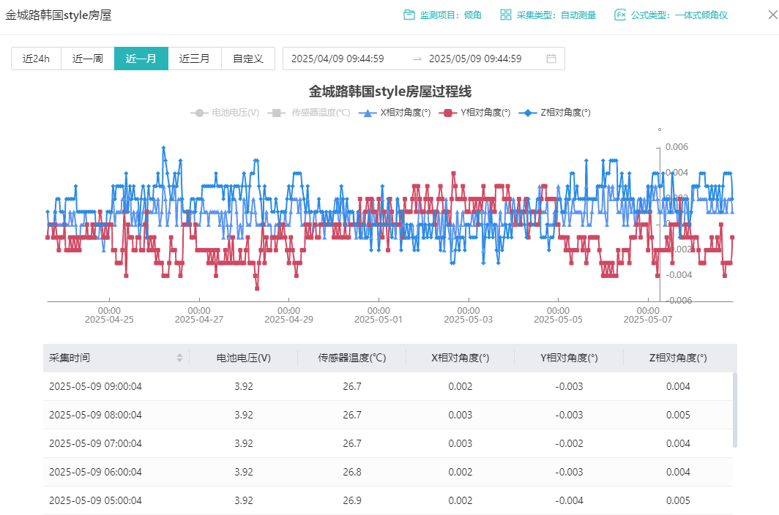Switch to 近一周 time range
The height and width of the screenshot is (515, 779).
[x=87, y=59]
